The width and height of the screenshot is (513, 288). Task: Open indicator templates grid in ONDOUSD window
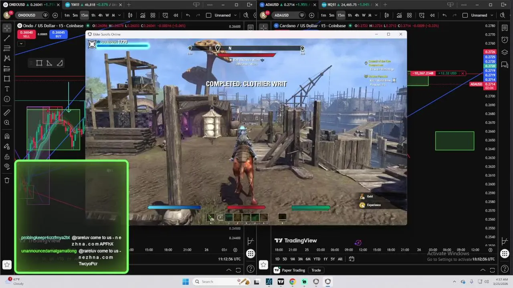click(x=153, y=15)
